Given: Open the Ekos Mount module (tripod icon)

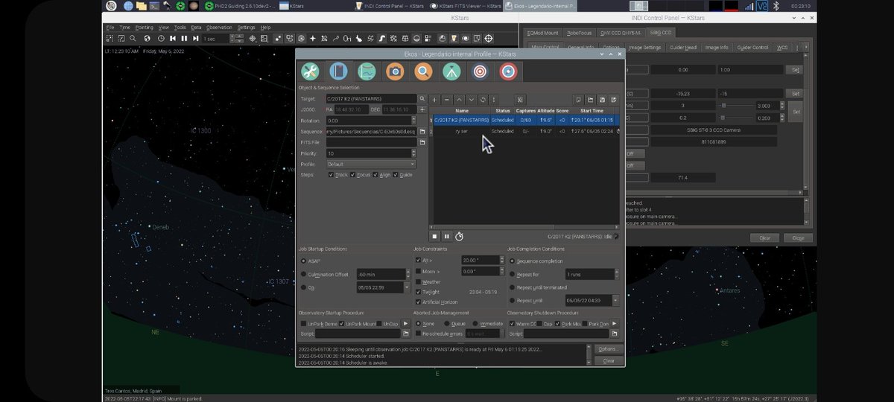Looking at the screenshot, I should click(451, 71).
